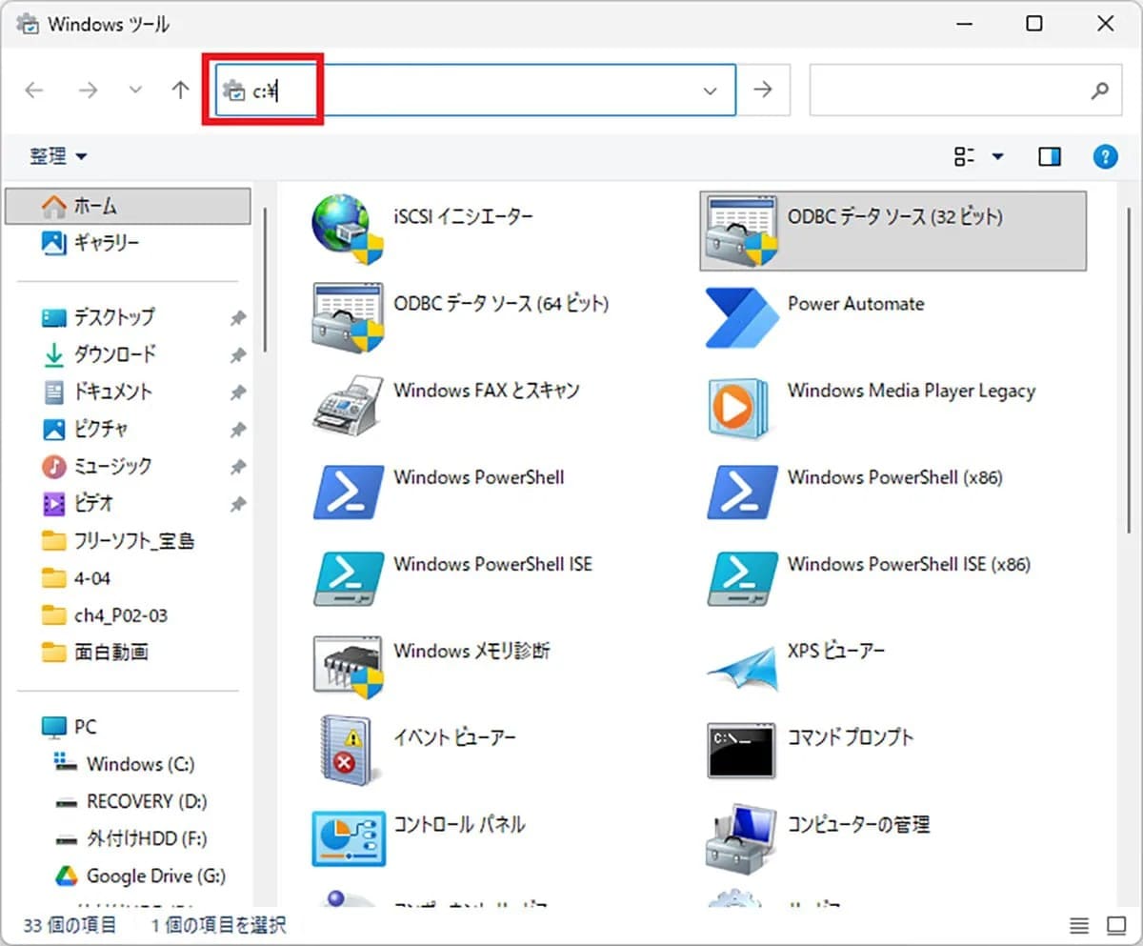The image size is (1143, 946).
Task: Open Windows PowerShell
Action: click(478, 478)
